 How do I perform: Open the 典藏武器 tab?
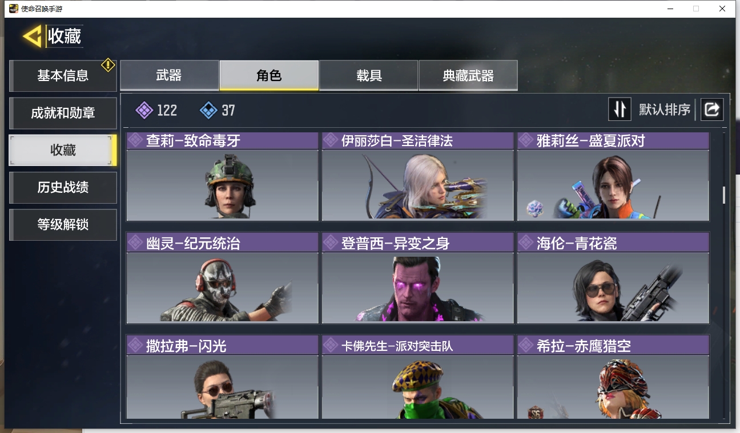tap(468, 75)
